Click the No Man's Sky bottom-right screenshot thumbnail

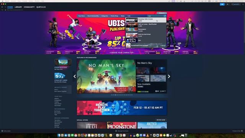[x=158, y=78]
